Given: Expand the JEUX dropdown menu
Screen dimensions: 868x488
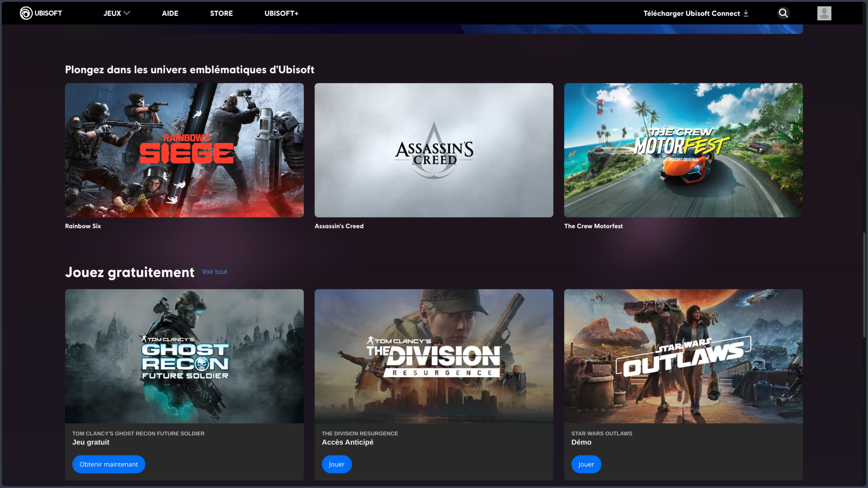Looking at the screenshot, I should (x=117, y=13).
